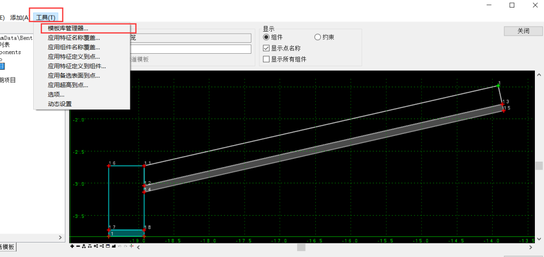Select the 约束 radio button
544x257 pixels.
317,37
